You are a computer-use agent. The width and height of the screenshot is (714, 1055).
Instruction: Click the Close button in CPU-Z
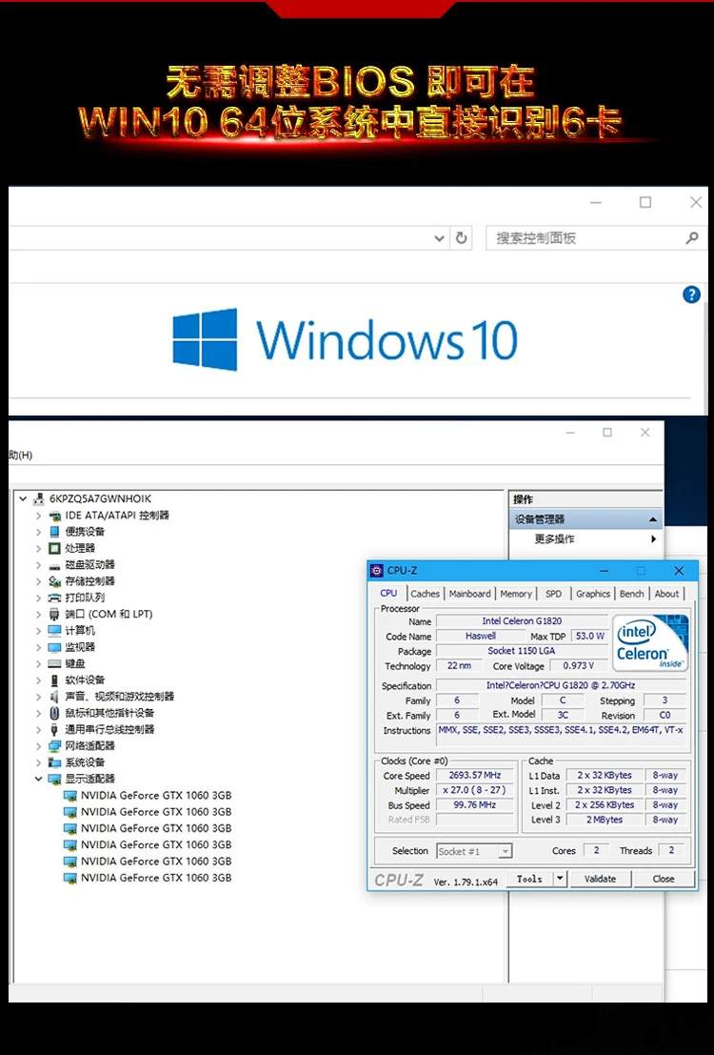[x=664, y=879]
